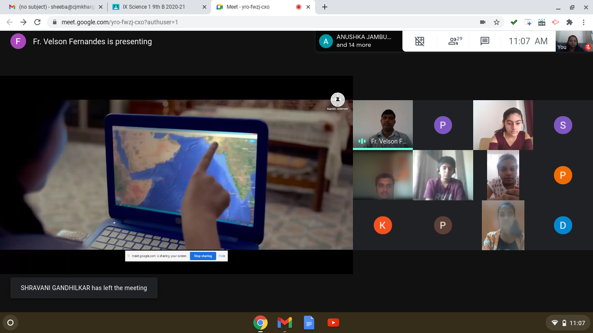This screenshot has height=333, width=593.
Task: Reload the Meet page
Action: [x=37, y=22]
